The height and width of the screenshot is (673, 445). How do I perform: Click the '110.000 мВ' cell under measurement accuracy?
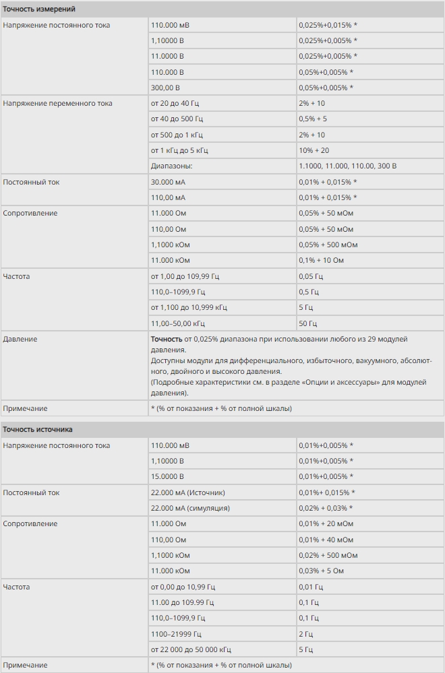[x=171, y=25]
